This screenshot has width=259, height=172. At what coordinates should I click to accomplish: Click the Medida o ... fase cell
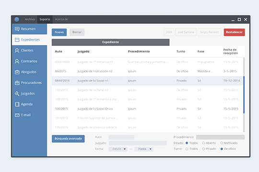coord(205,71)
